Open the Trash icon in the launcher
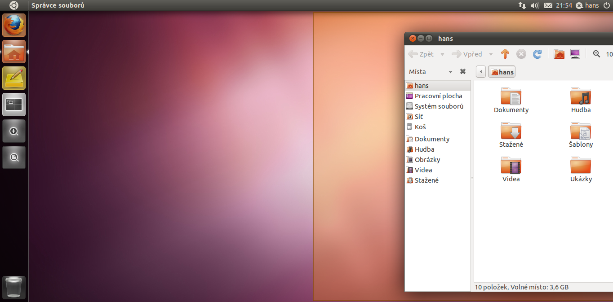This screenshot has width=613, height=302. coord(14,287)
